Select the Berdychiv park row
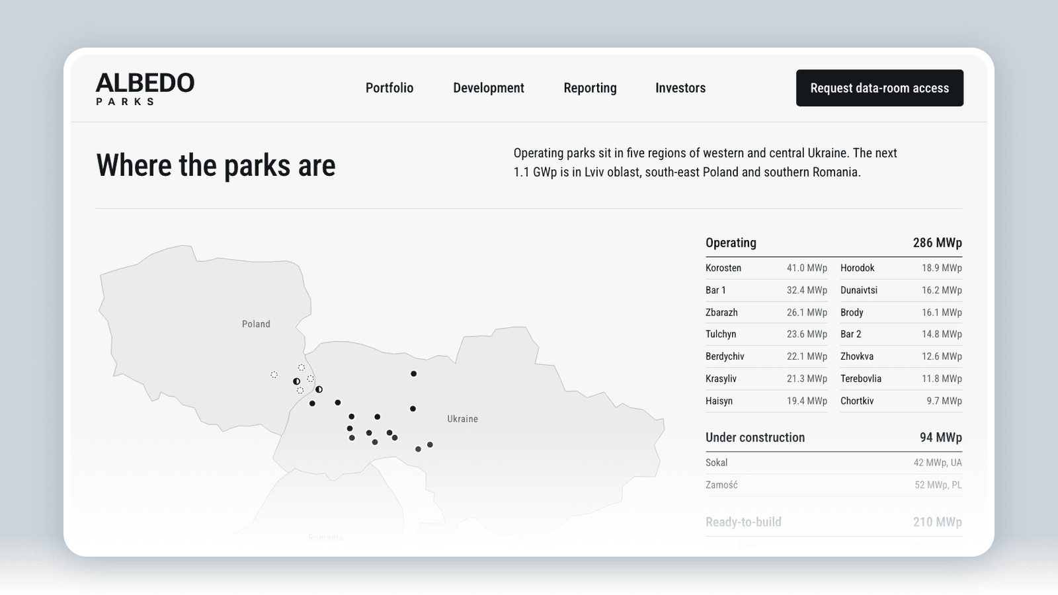 pos(766,356)
